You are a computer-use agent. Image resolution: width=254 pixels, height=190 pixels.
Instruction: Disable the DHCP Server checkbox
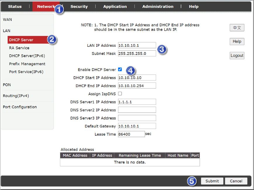point(120,70)
